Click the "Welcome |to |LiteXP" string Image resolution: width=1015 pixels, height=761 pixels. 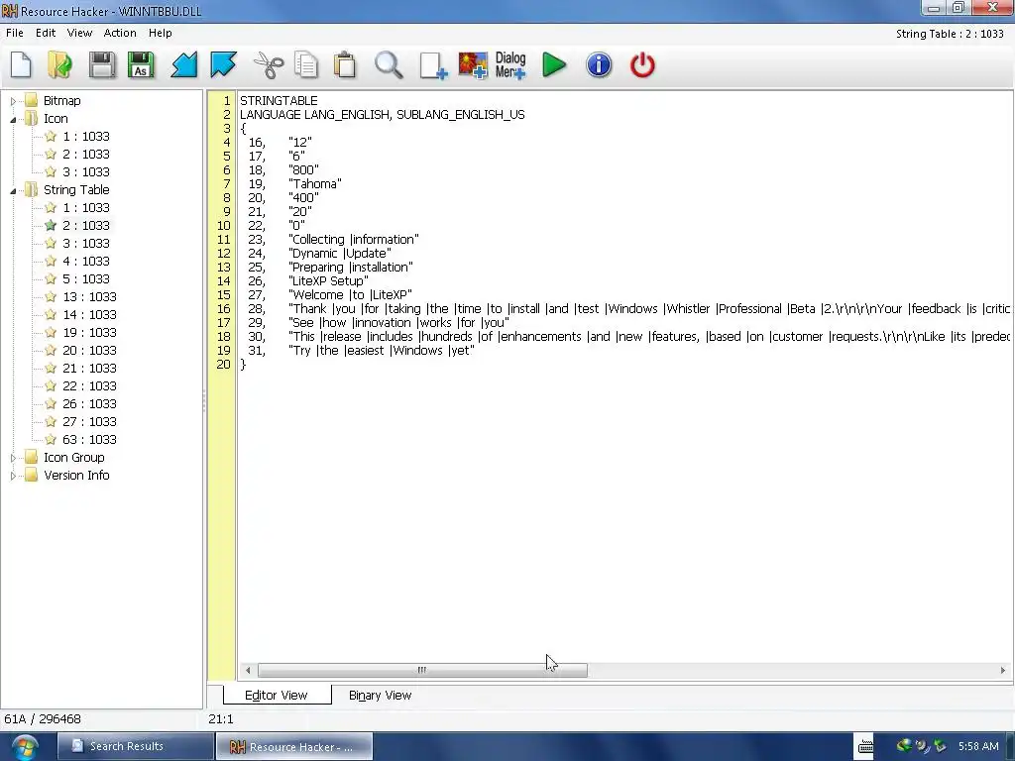(x=350, y=294)
